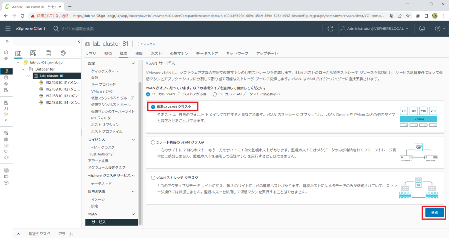Click the refresh icon in header
449x238 pixels.
330,29
